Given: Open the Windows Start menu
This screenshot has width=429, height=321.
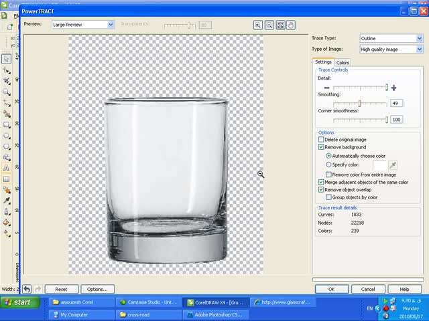Looking at the screenshot, I should point(19,302).
